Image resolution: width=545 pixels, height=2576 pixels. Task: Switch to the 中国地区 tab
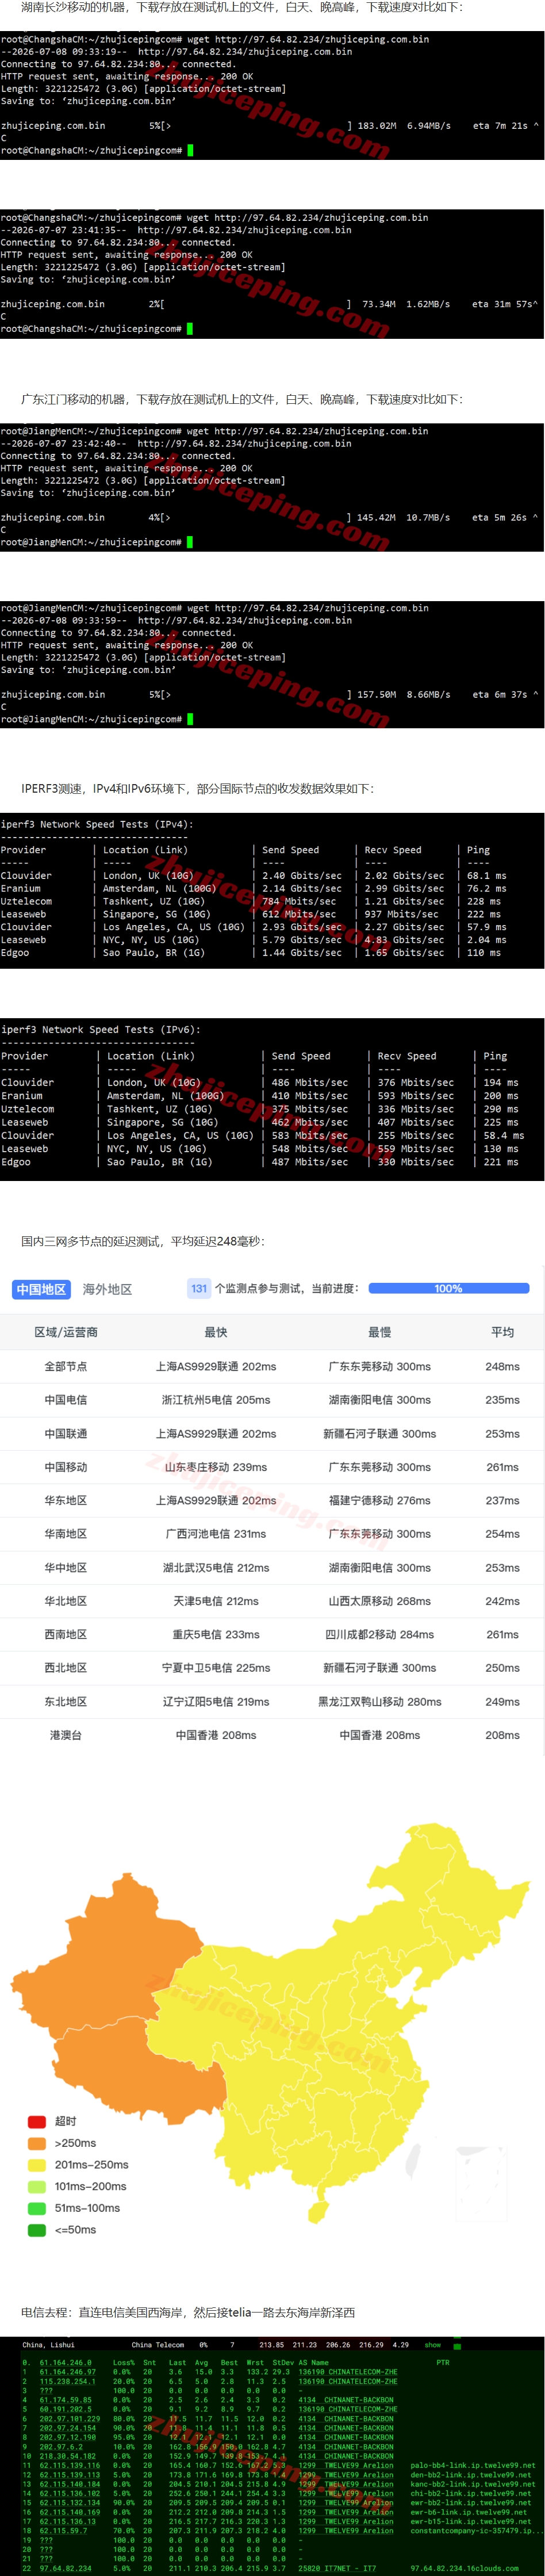[x=41, y=1289]
